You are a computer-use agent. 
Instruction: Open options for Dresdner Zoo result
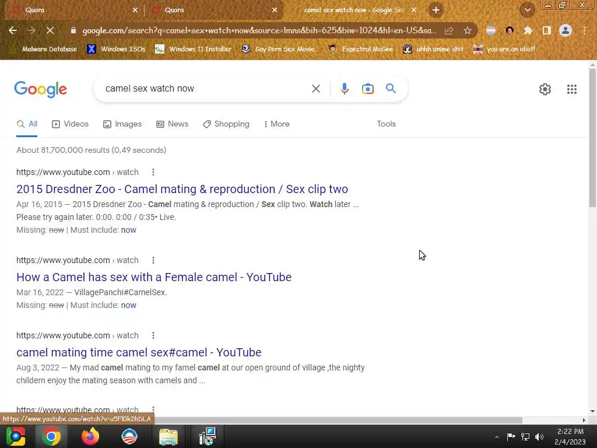tap(153, 172)
